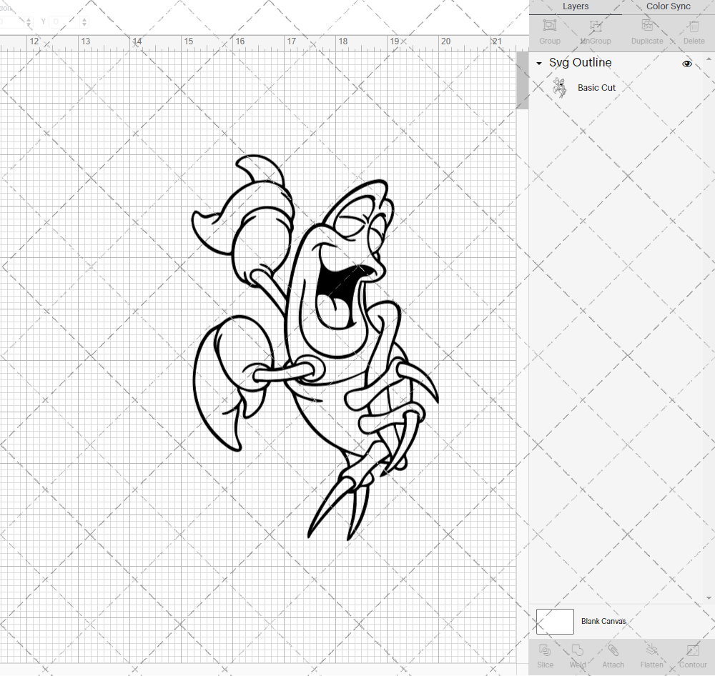
Task: Click the lobster outline image on canvas
Action: coord(315,347)
